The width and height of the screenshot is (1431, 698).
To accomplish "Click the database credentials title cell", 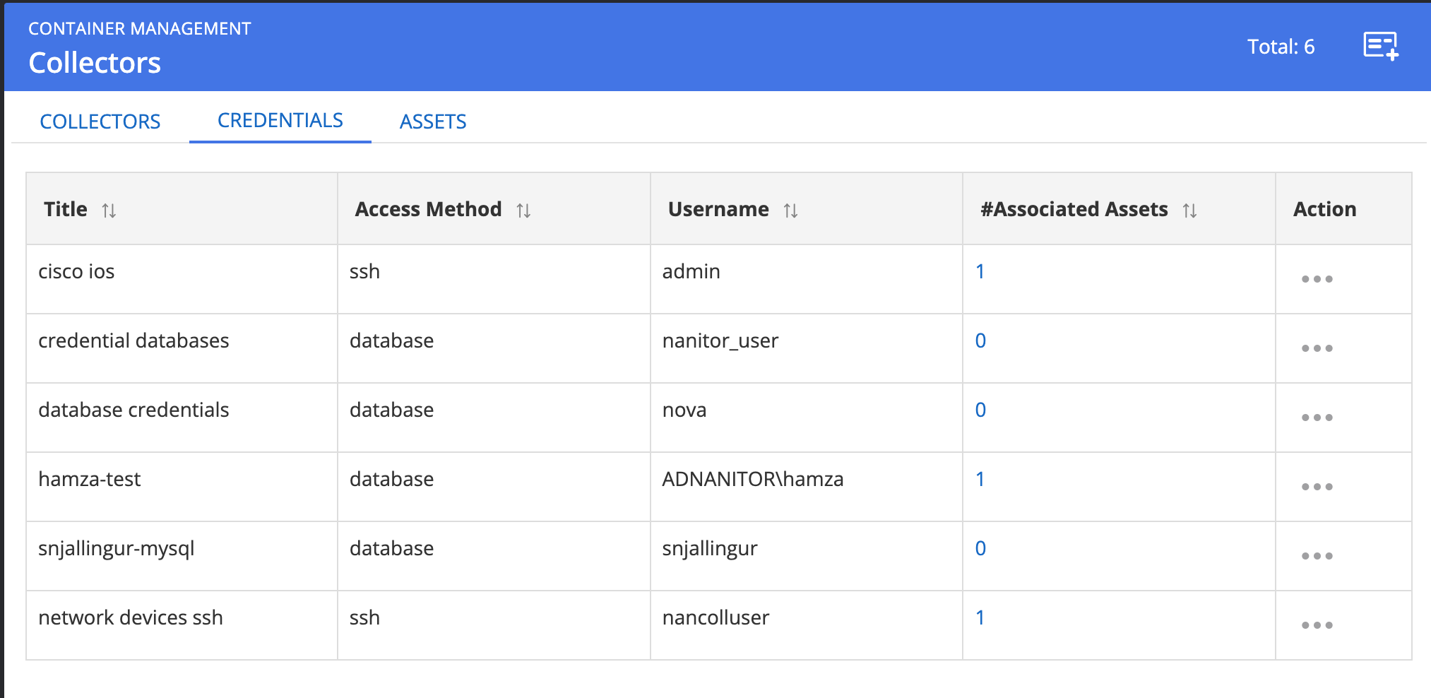I will tap(133, 410).
